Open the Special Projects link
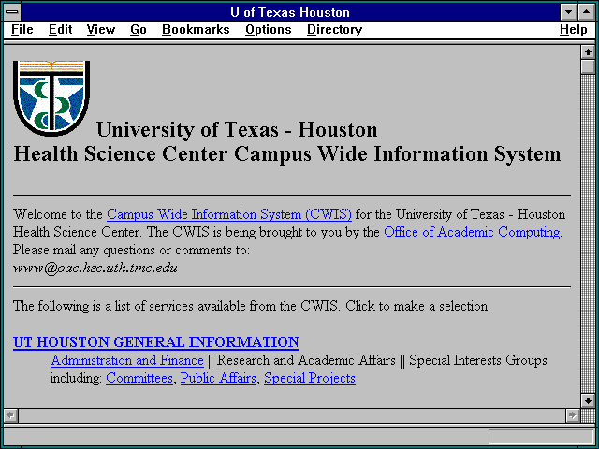The image size is (599, 449). 310,378
